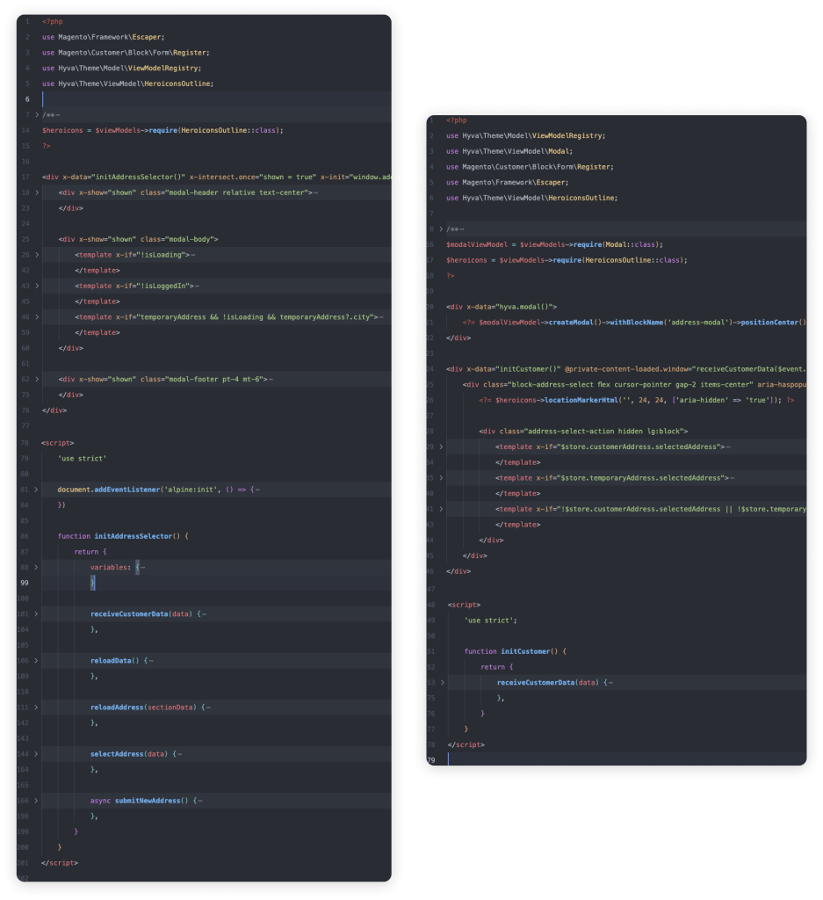Screen dimensions: 823x900
Task: Click 'use strict'; line in right editor
Action: click(490, 620)
